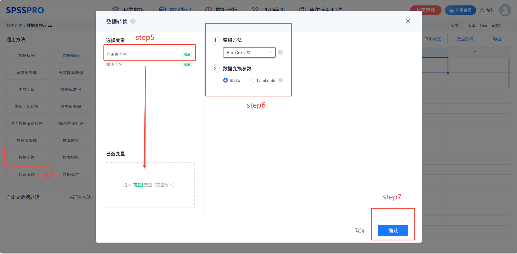This screenshot has height=254, width=517.
Task: Open the 数据分析 top menu tab
Action: coord(221,9)
